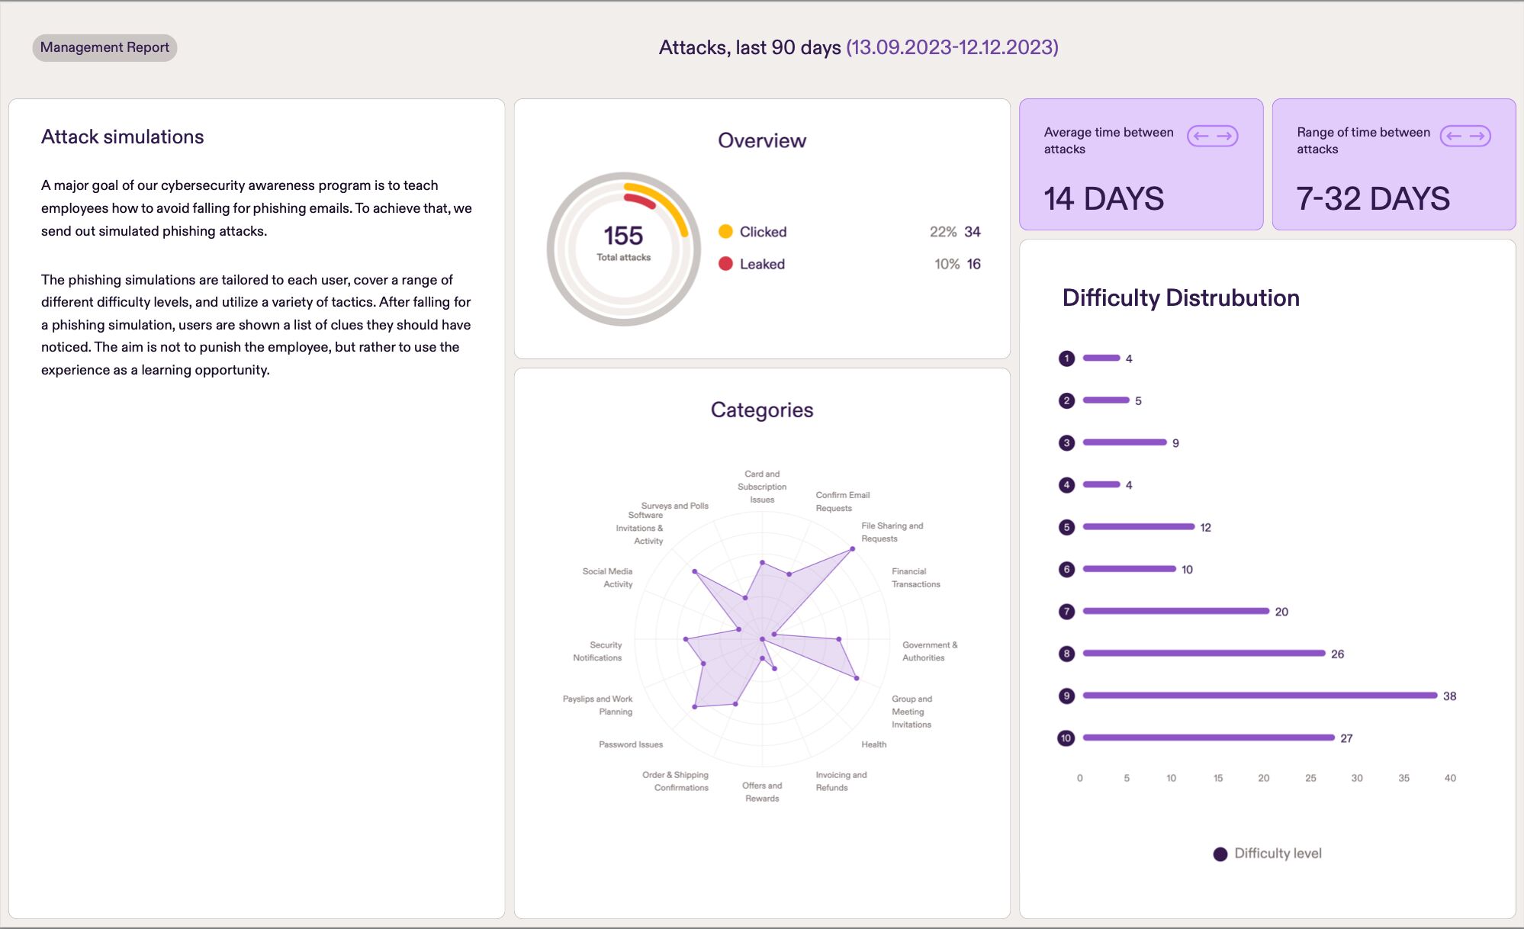Image resolution: width=1524 pixels, height=929 pixels.
Task: Click the Health radar label
Action: pos(873,744)
